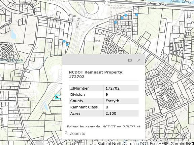This screenshot has width=194, height=145.
Task: Click the Edited by cegrady NCDOT text
Action: 103,127
